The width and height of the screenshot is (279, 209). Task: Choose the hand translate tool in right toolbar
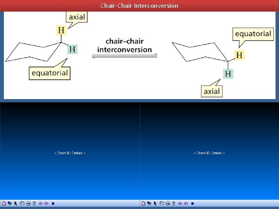(x=162, y=203)
